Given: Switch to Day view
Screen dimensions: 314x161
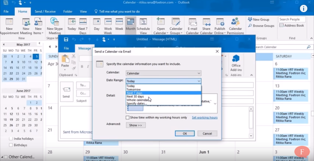Looking at the screenshot, I should [97, 24].
